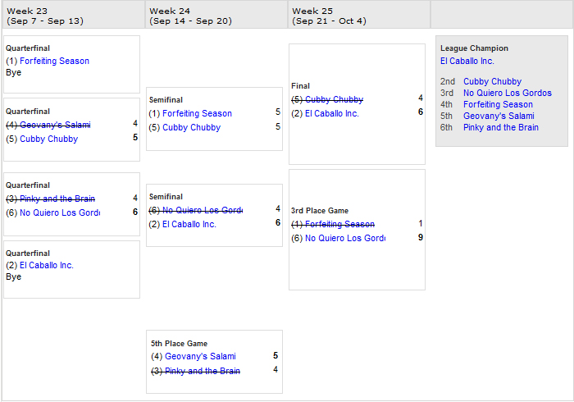This screenshot has width=574, height=402.
Task: Click Forfeiting Season in top Semifinal
Action: 197,114
